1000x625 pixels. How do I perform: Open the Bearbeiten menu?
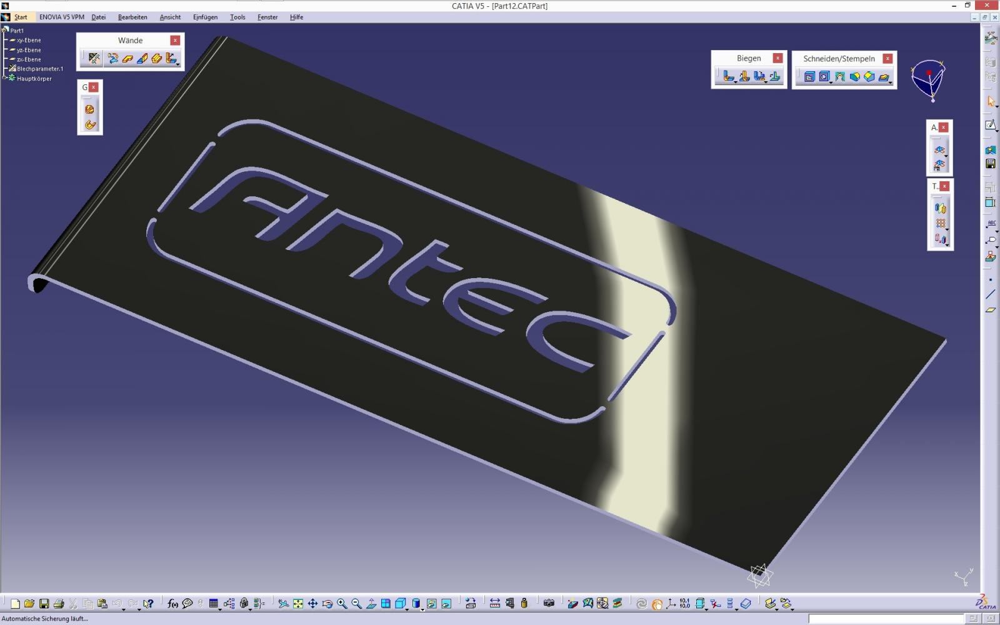[x=132, y=17]
